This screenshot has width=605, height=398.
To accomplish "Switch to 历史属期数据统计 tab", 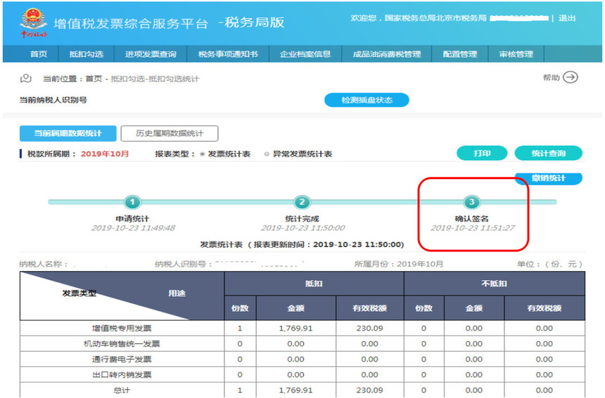I will 170,133.
